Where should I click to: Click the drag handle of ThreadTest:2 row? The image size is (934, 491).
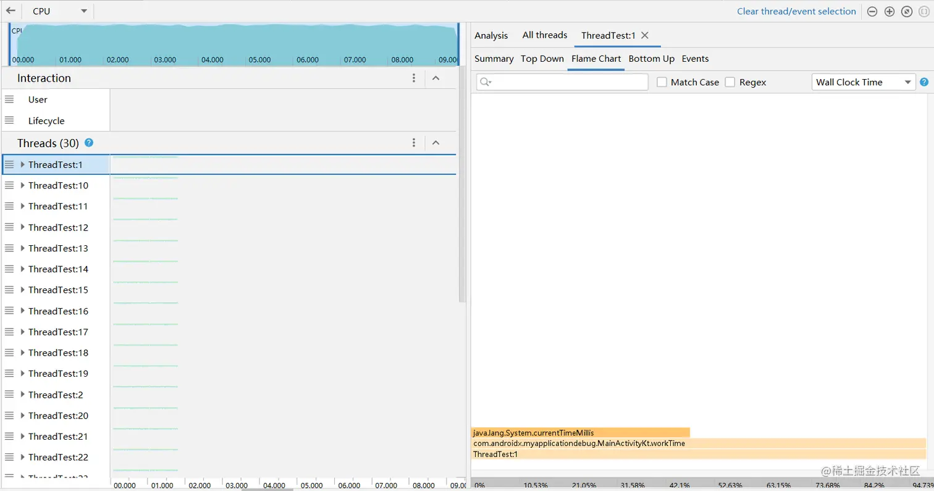click(x=9, y=395)
